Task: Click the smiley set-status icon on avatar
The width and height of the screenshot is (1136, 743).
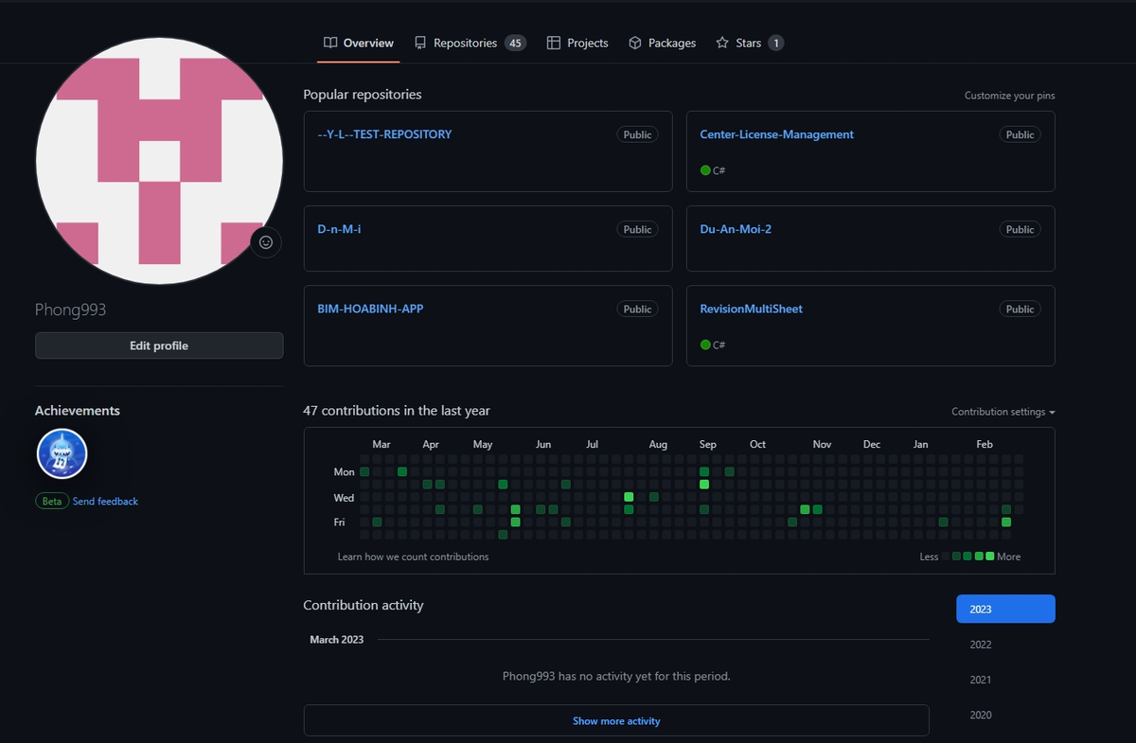Action: pos(266,242)
